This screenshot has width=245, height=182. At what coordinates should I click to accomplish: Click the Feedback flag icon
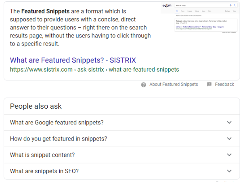point(209,84)
